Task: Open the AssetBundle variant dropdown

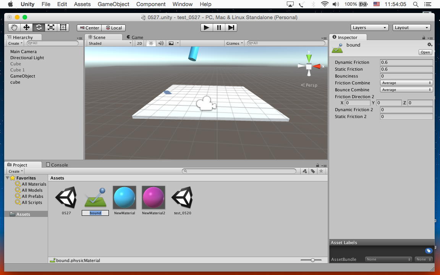Action: pos(423,259)
